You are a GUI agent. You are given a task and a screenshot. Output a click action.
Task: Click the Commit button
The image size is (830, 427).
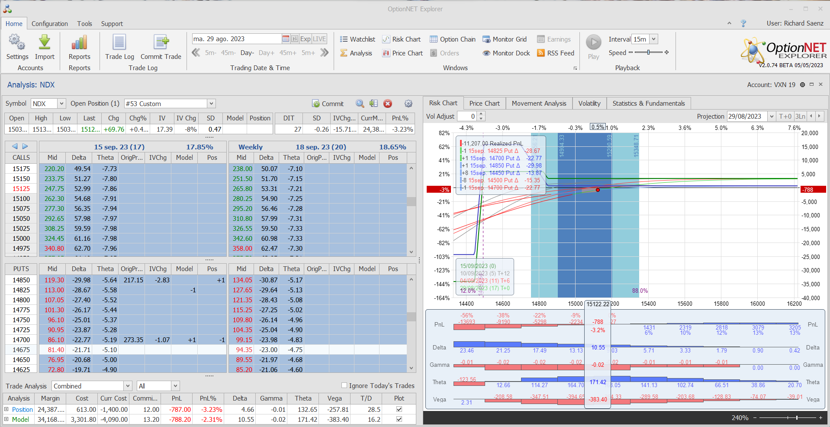pyautogui.click(x=328, y=104)
